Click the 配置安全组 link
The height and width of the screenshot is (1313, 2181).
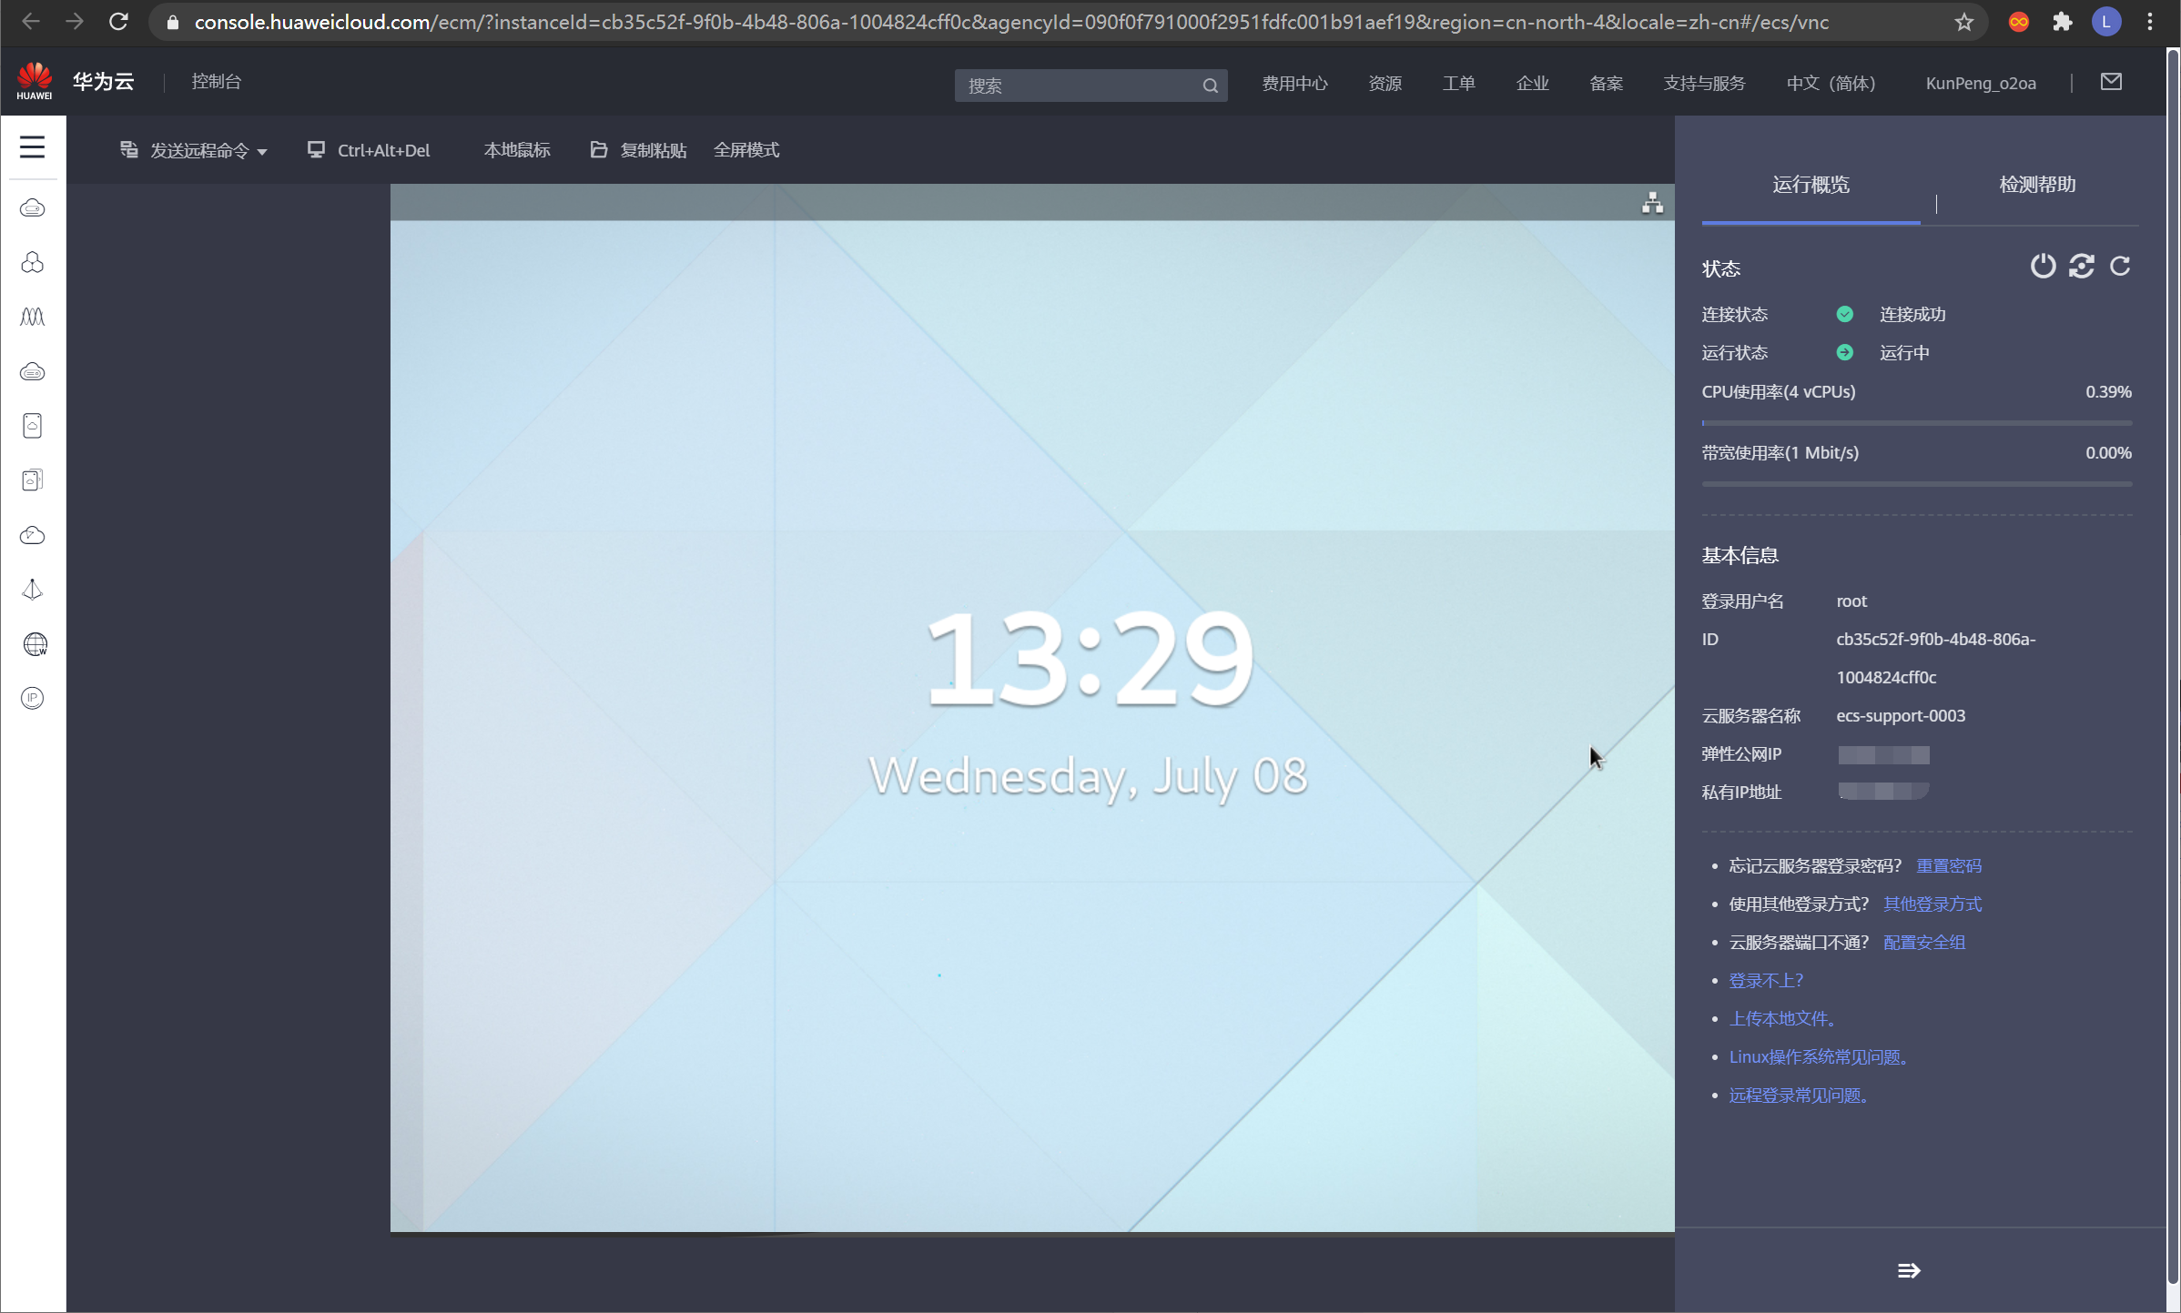[x=1924, y=942]
